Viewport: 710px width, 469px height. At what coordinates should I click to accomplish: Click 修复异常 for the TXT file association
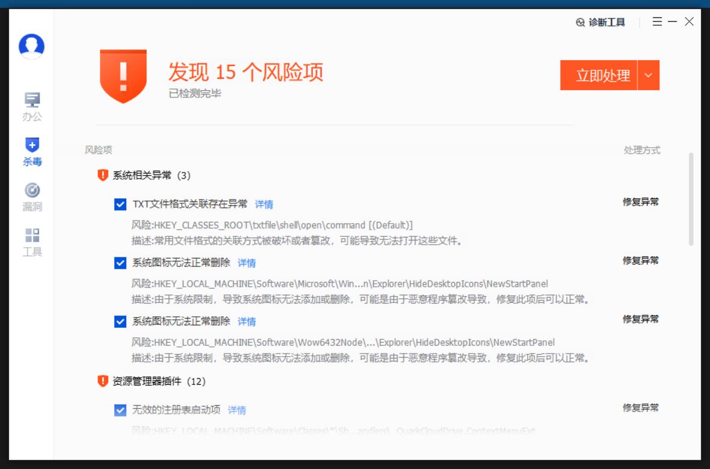click(641, 202)
